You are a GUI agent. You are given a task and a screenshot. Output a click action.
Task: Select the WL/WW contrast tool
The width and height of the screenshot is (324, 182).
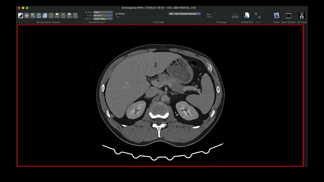pyautogui.click(x=21, y=15)
